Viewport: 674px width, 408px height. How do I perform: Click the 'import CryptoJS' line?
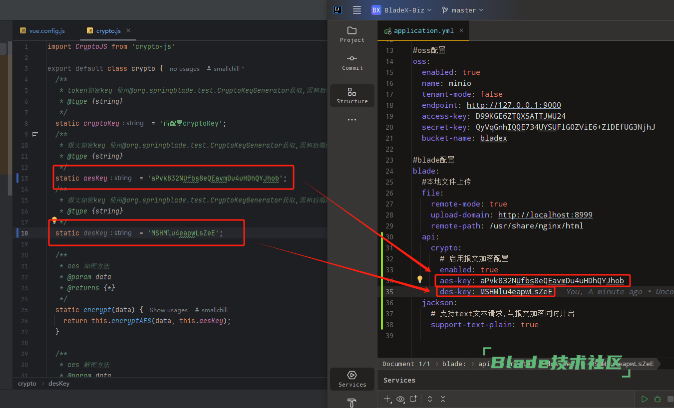point(111,46)
